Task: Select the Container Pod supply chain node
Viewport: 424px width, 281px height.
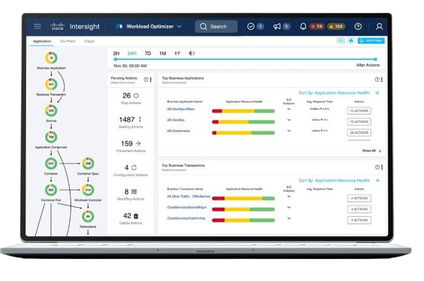Action: (51, 190)
